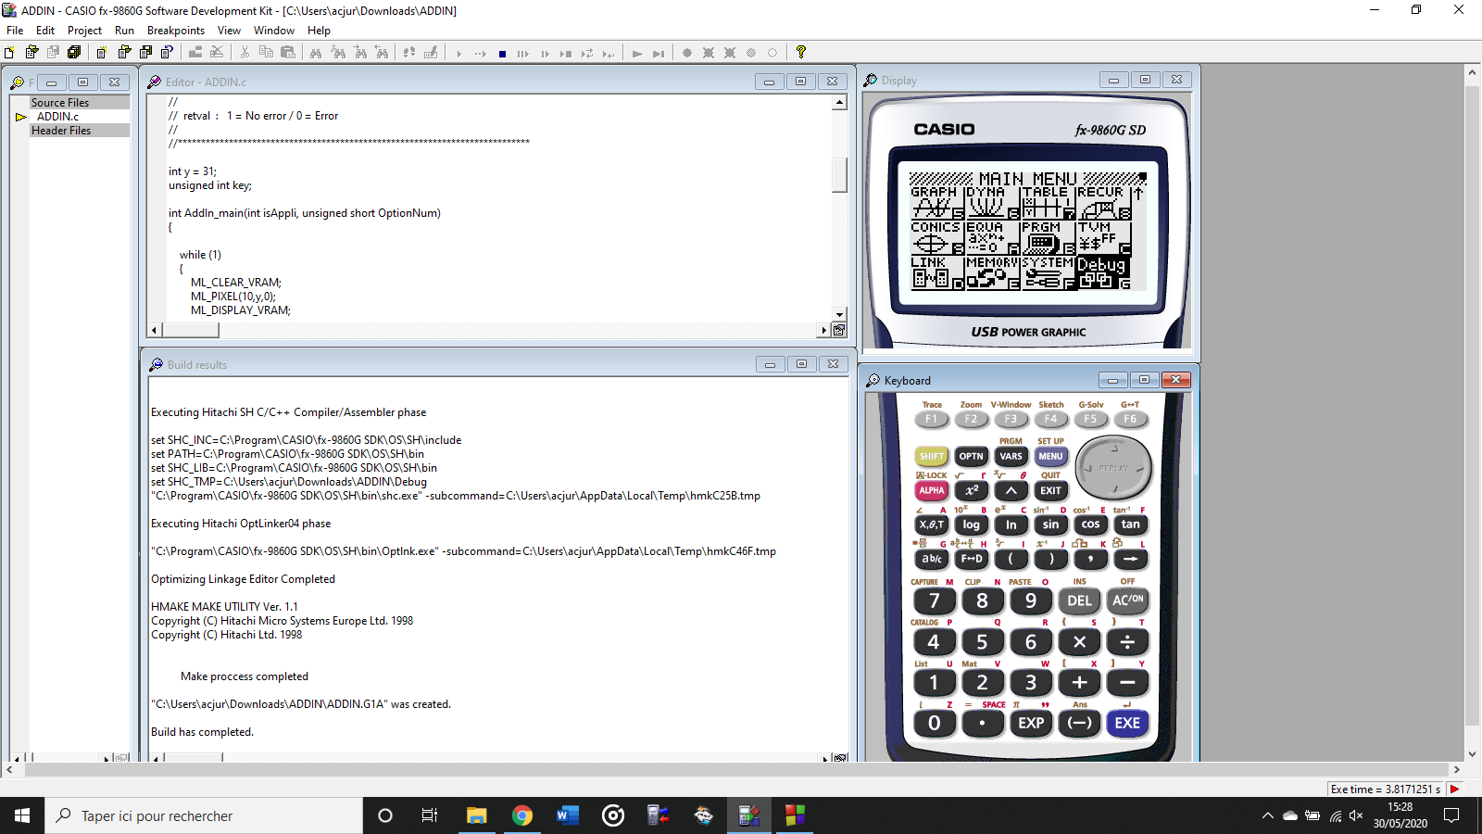Click the blue EXE key
1482x834 pixels.
(1127, 723)
